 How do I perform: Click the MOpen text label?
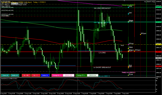click(144, 33)
